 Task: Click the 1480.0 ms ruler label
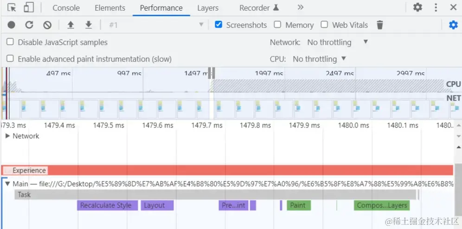tap(353, 125)
